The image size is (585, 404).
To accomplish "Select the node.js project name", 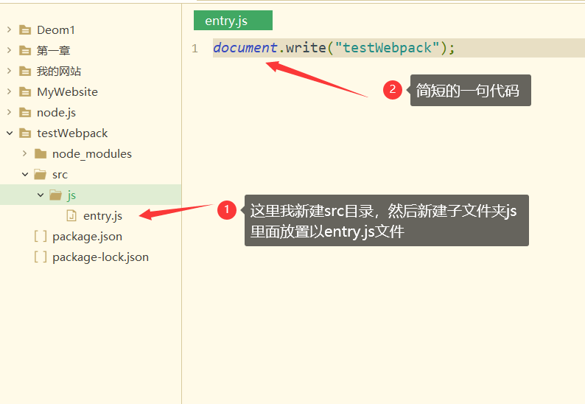I will (56, 112).
